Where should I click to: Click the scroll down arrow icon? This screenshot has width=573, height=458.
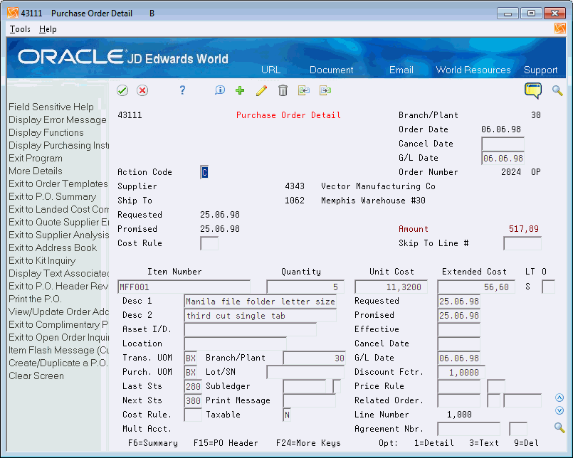559,410
